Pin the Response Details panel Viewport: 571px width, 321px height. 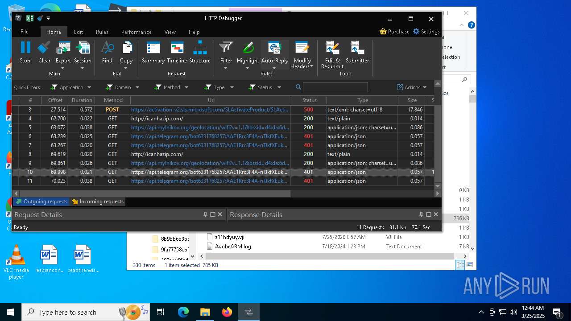coord(421,214)
